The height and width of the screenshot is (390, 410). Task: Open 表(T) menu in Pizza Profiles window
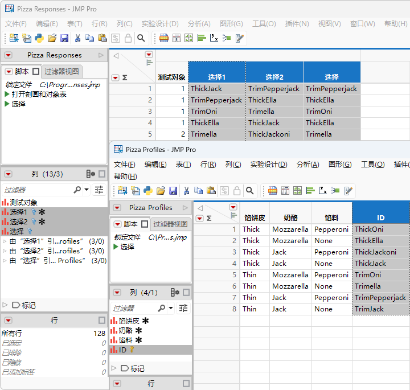[183, 165]
